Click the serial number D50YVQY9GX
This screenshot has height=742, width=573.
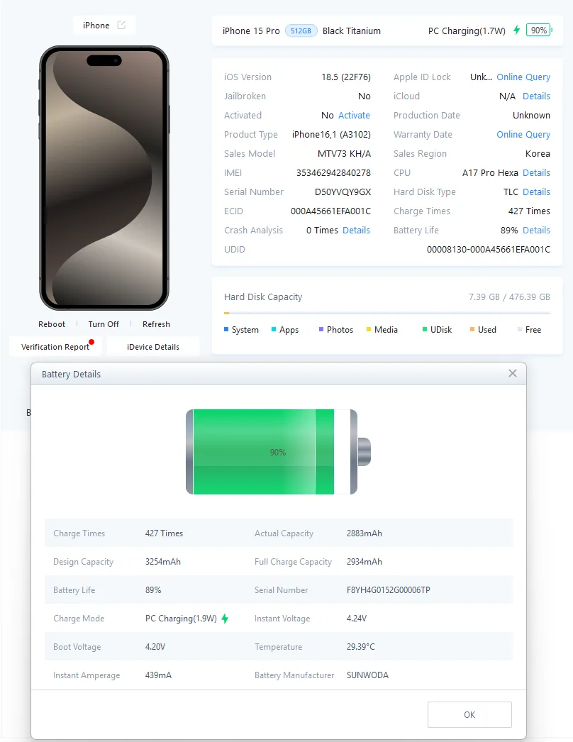(x=343, y=192)
